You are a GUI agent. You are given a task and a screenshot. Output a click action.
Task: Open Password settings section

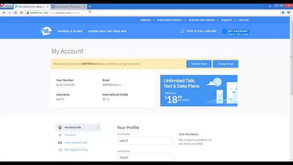[x=70, y=135]
